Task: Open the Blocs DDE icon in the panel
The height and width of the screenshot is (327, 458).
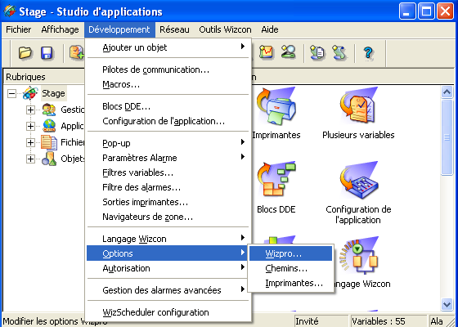Action: tap(276, 188)
